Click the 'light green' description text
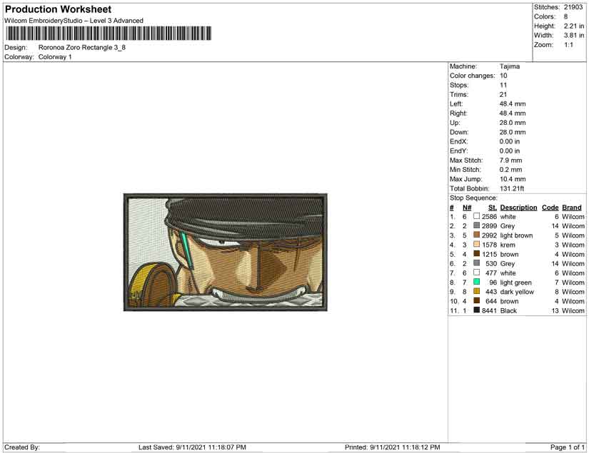The image size is (589, 453). 515,283
